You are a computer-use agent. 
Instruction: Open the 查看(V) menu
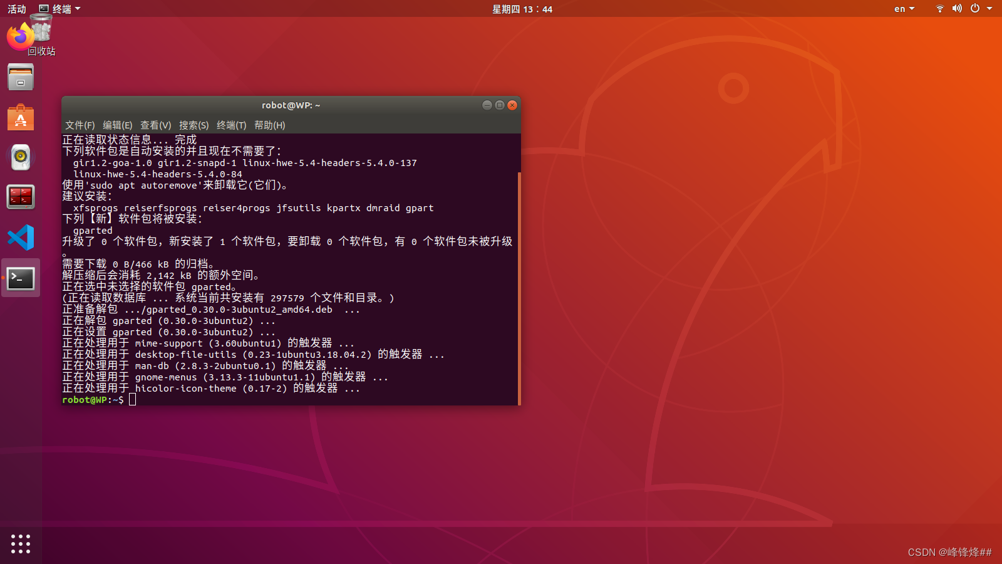point(155,125)
